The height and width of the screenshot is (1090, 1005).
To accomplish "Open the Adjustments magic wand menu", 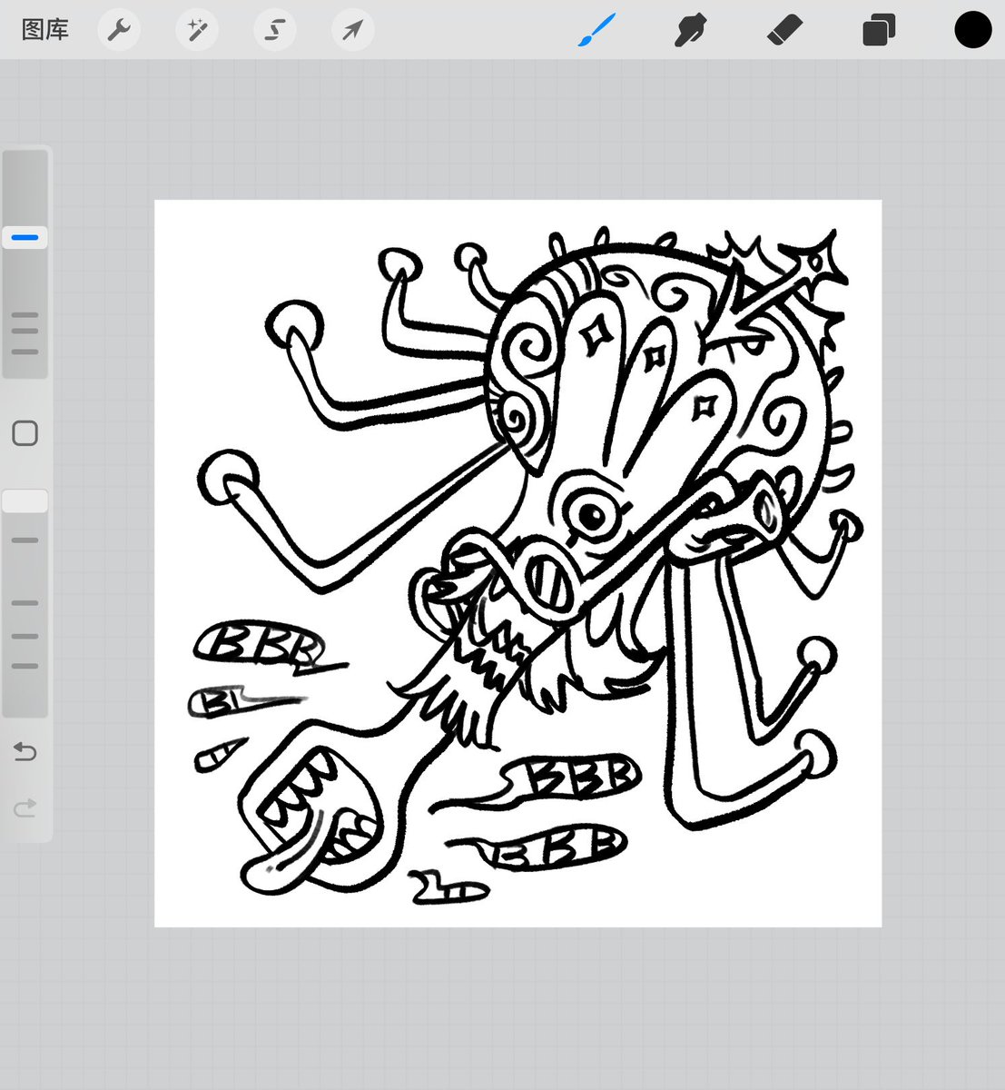I will point(196,30).
